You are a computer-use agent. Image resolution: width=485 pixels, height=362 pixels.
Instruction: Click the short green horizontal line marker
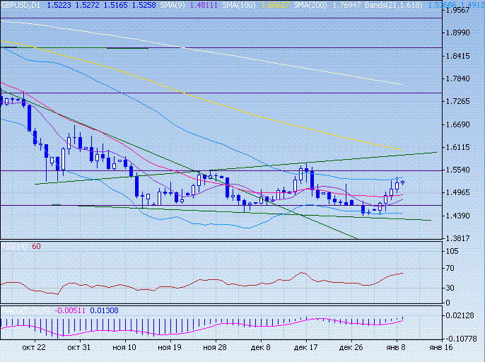click(x=127, y=48)
